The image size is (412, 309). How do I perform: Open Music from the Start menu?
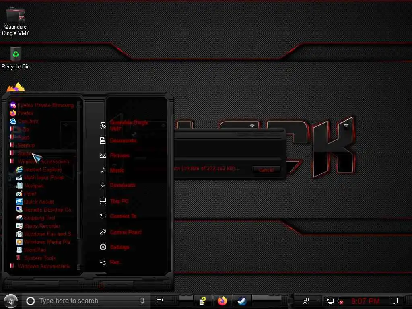pos(112,170)
